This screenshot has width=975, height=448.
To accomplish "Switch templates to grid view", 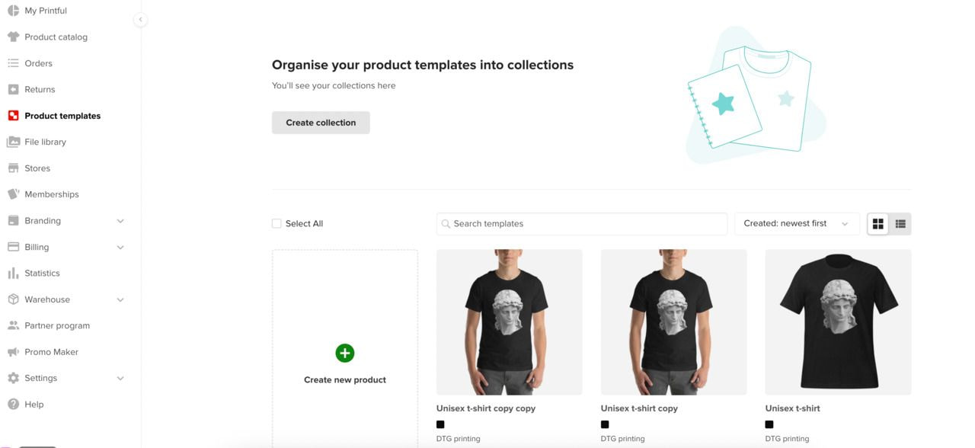I will click(x=877, y=223).
